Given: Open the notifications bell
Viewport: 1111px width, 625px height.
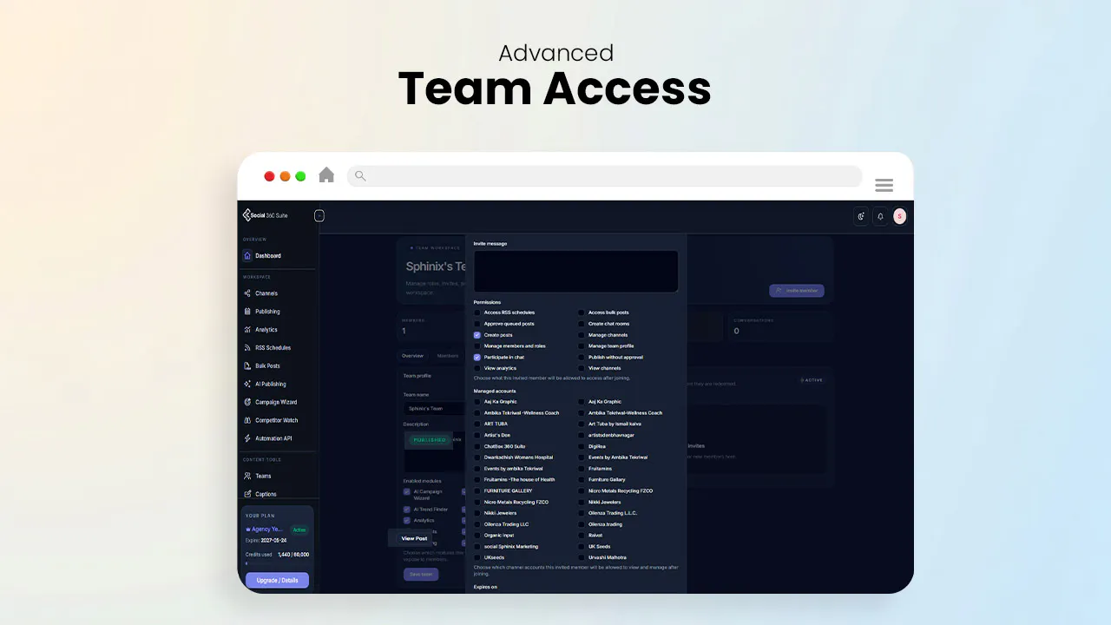Looking at the screenshot, I should click(880, 216).
